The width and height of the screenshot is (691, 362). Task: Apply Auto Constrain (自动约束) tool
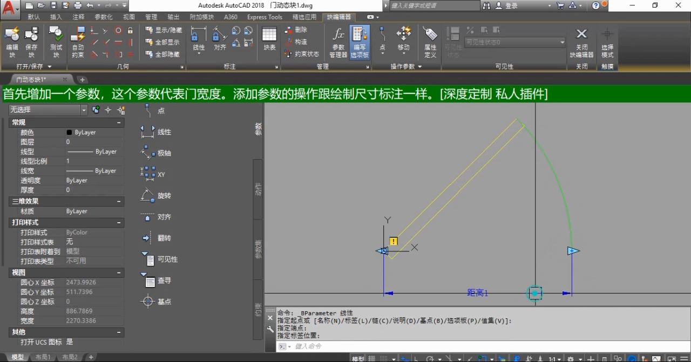[78, 42]
